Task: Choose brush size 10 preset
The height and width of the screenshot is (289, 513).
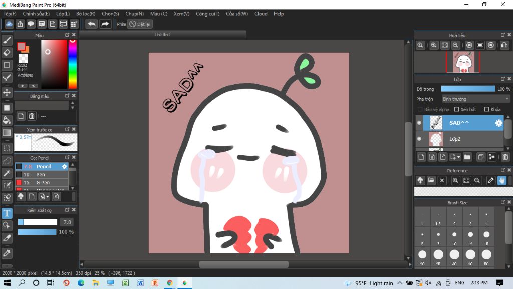Action: (x=454, y=237)
